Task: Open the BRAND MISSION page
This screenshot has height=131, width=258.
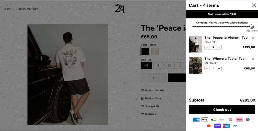Action: 27,9
